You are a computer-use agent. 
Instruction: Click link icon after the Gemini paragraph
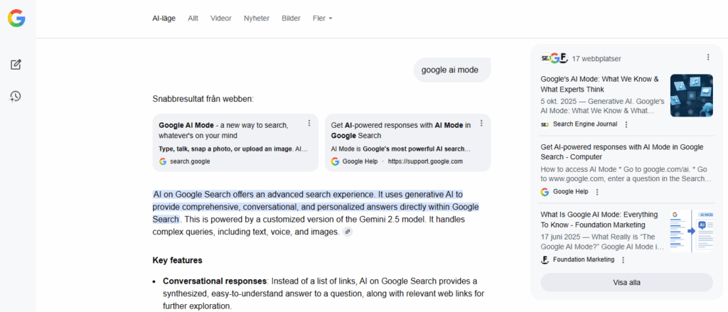348,232
